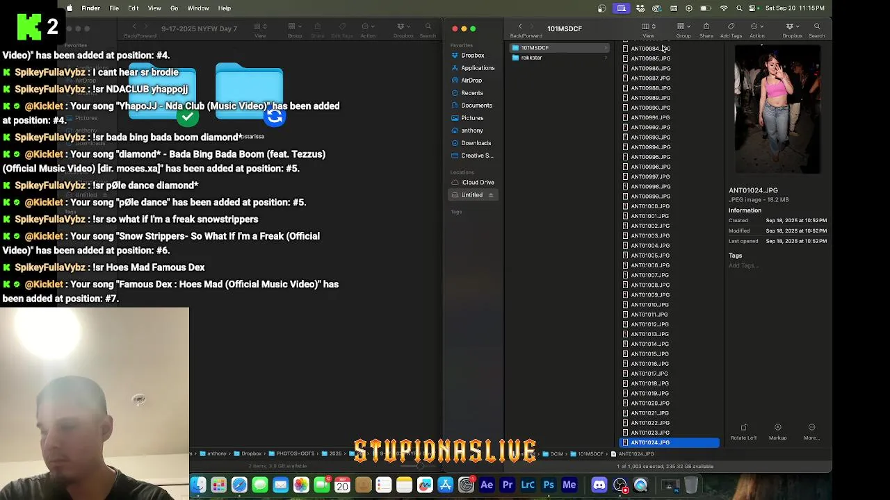Click DCIM in the path bar
This screenshot has height=500, width=890.
pyautogui.click(x=553, y=453)
